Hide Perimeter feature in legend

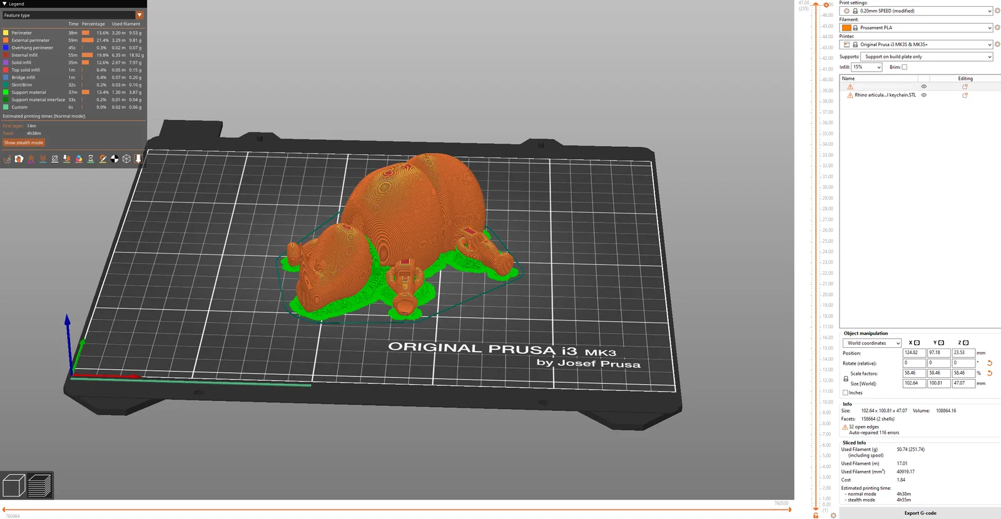tap(73, 32)
